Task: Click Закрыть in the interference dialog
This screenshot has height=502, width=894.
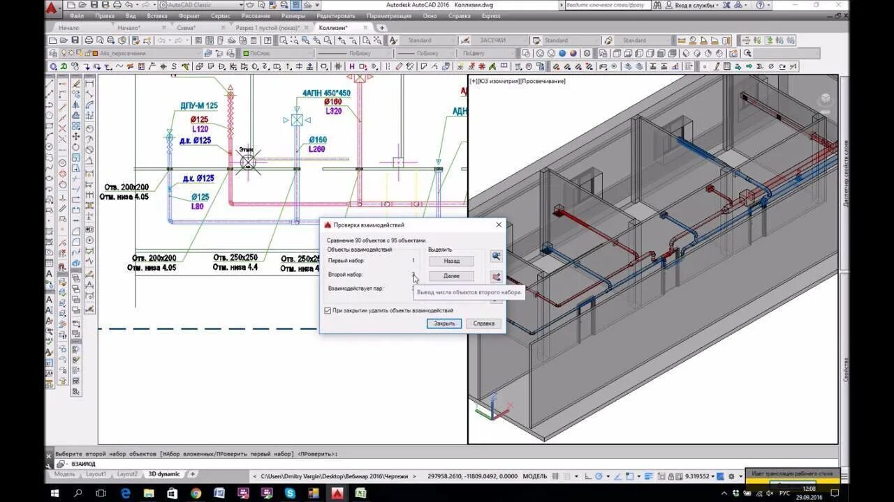Action: [444, 324]
